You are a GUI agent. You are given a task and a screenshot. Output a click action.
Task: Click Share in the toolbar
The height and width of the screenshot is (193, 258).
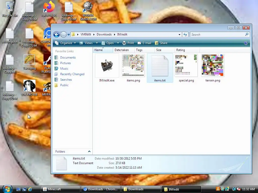tap(161, 43)
